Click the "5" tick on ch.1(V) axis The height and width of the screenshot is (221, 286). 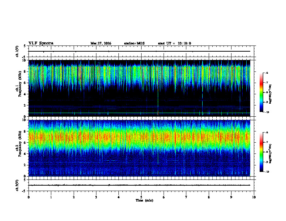point(25,46)
